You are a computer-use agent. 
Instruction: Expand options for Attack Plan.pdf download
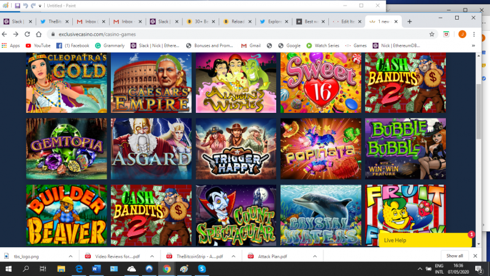coord(315,256)
